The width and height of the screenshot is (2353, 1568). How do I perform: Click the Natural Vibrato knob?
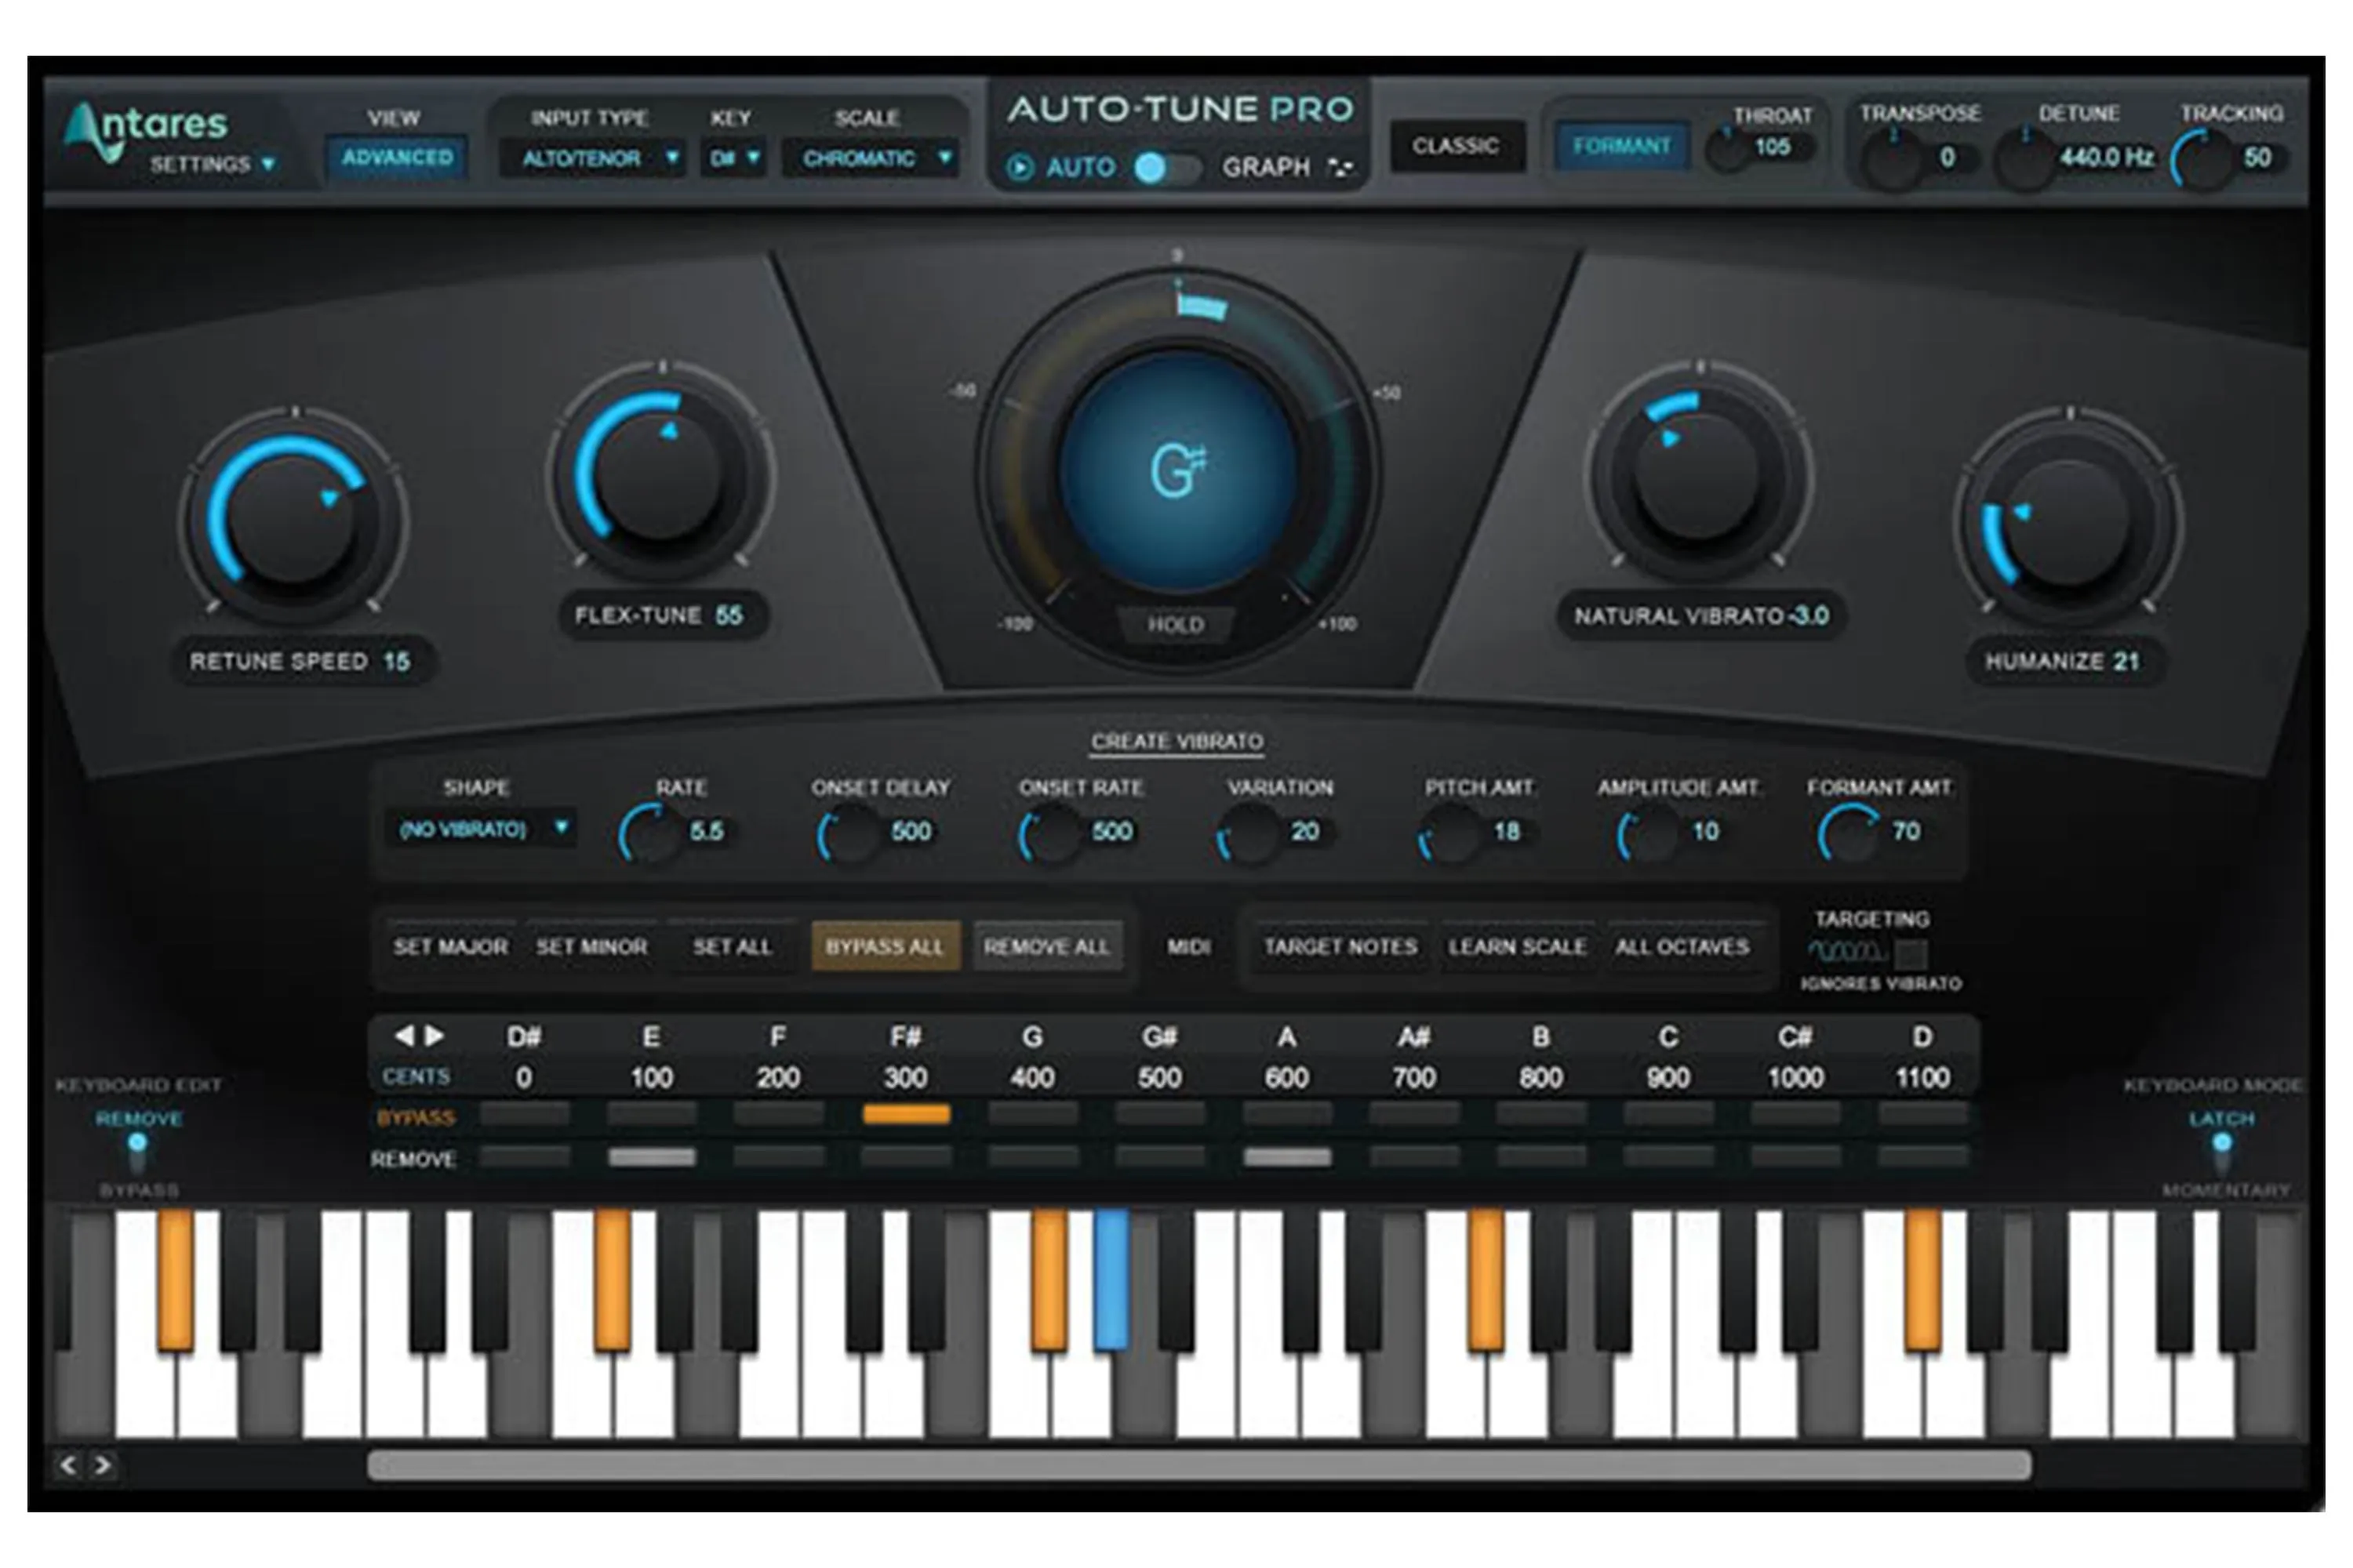(x=1698, y=474)
